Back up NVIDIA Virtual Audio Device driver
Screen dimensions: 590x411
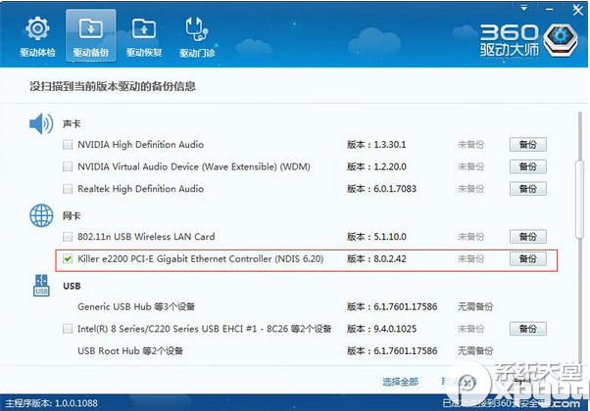tap(528, 166)
